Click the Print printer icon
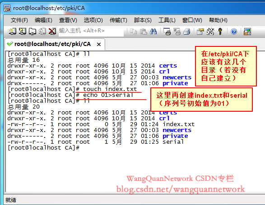This screenshot has width=265, height=205. coord(187,32)
